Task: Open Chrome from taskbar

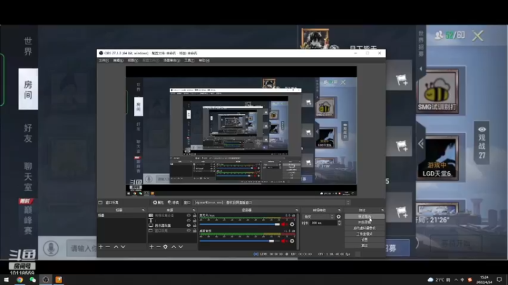Action: tap(20, 279)
